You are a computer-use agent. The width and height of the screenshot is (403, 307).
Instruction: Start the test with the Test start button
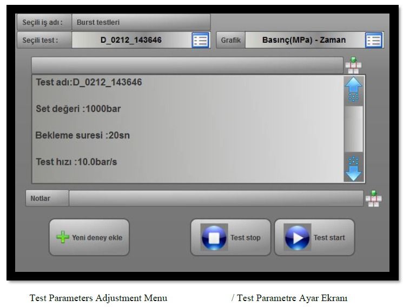click(314, 237)
